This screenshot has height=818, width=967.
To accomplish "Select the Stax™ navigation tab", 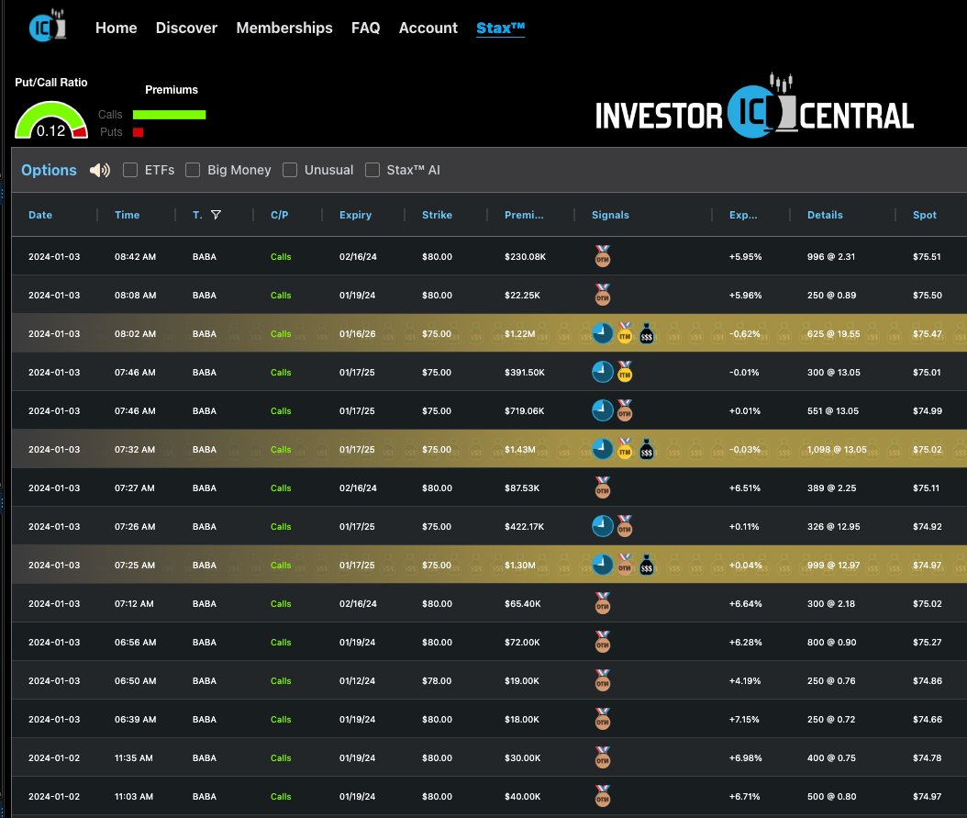I will click(x=500, y=28).
